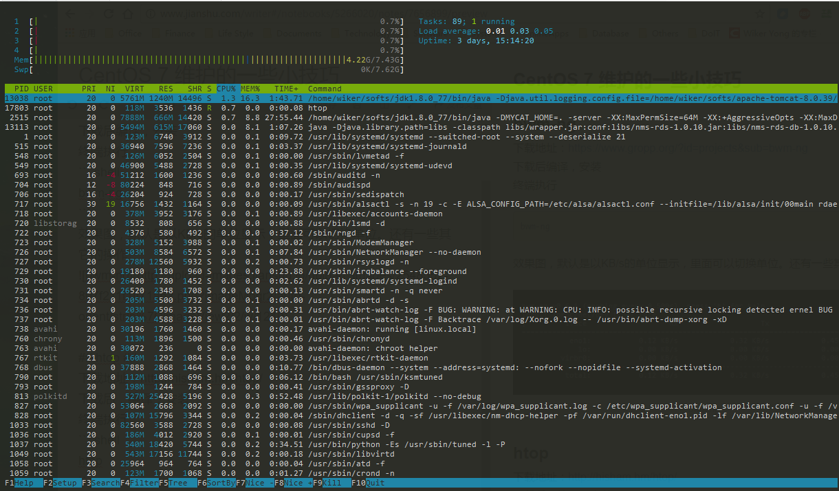Open the F4 Filter function

139,483
